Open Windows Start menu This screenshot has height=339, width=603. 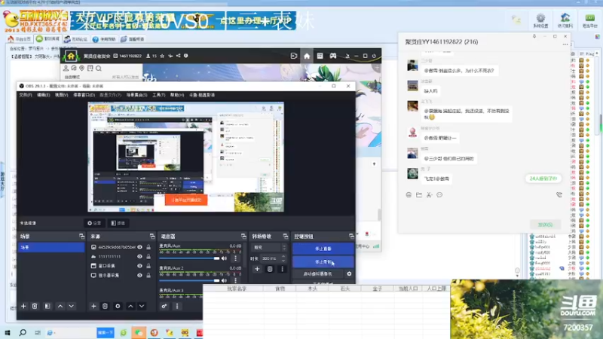point(8,333)
